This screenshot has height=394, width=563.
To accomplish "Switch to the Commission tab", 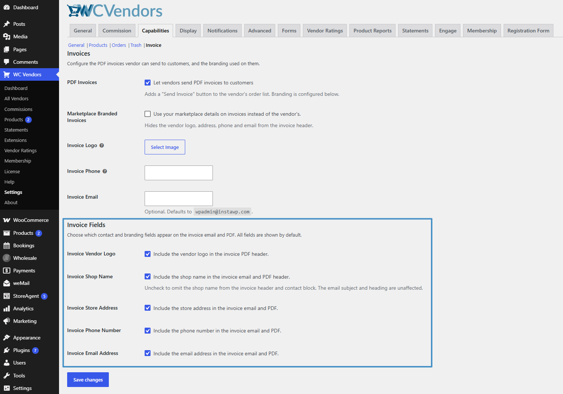I will [x=117, y=31].
